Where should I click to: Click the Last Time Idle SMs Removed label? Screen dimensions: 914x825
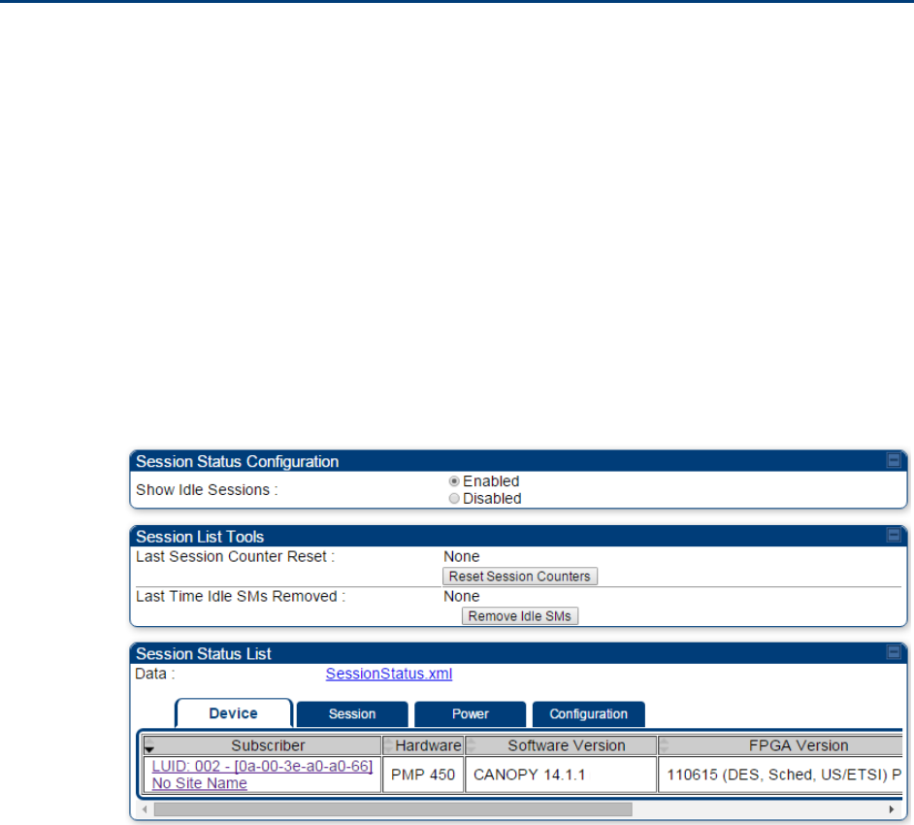(x=241, y=597)
